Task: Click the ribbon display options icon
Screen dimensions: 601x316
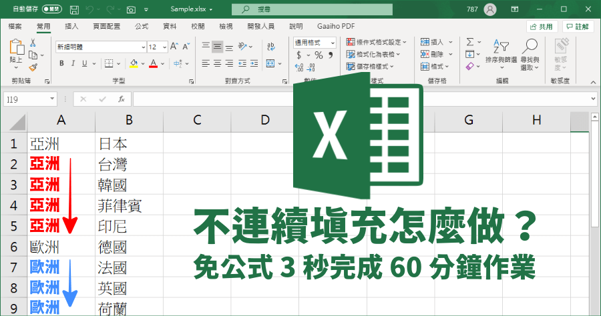Action: [515, 9]
